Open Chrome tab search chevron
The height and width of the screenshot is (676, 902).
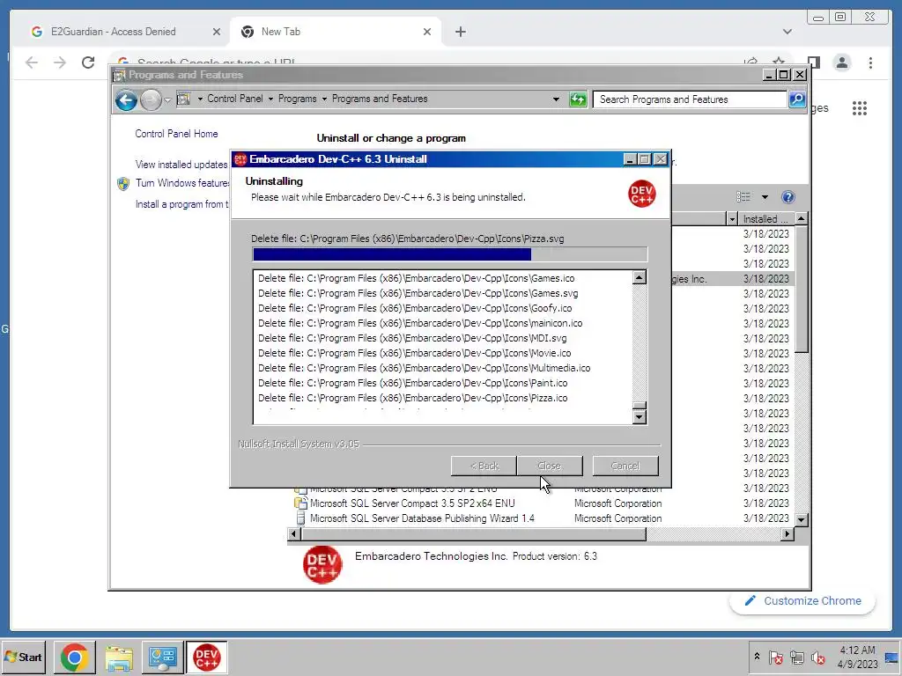pos(787,32)
